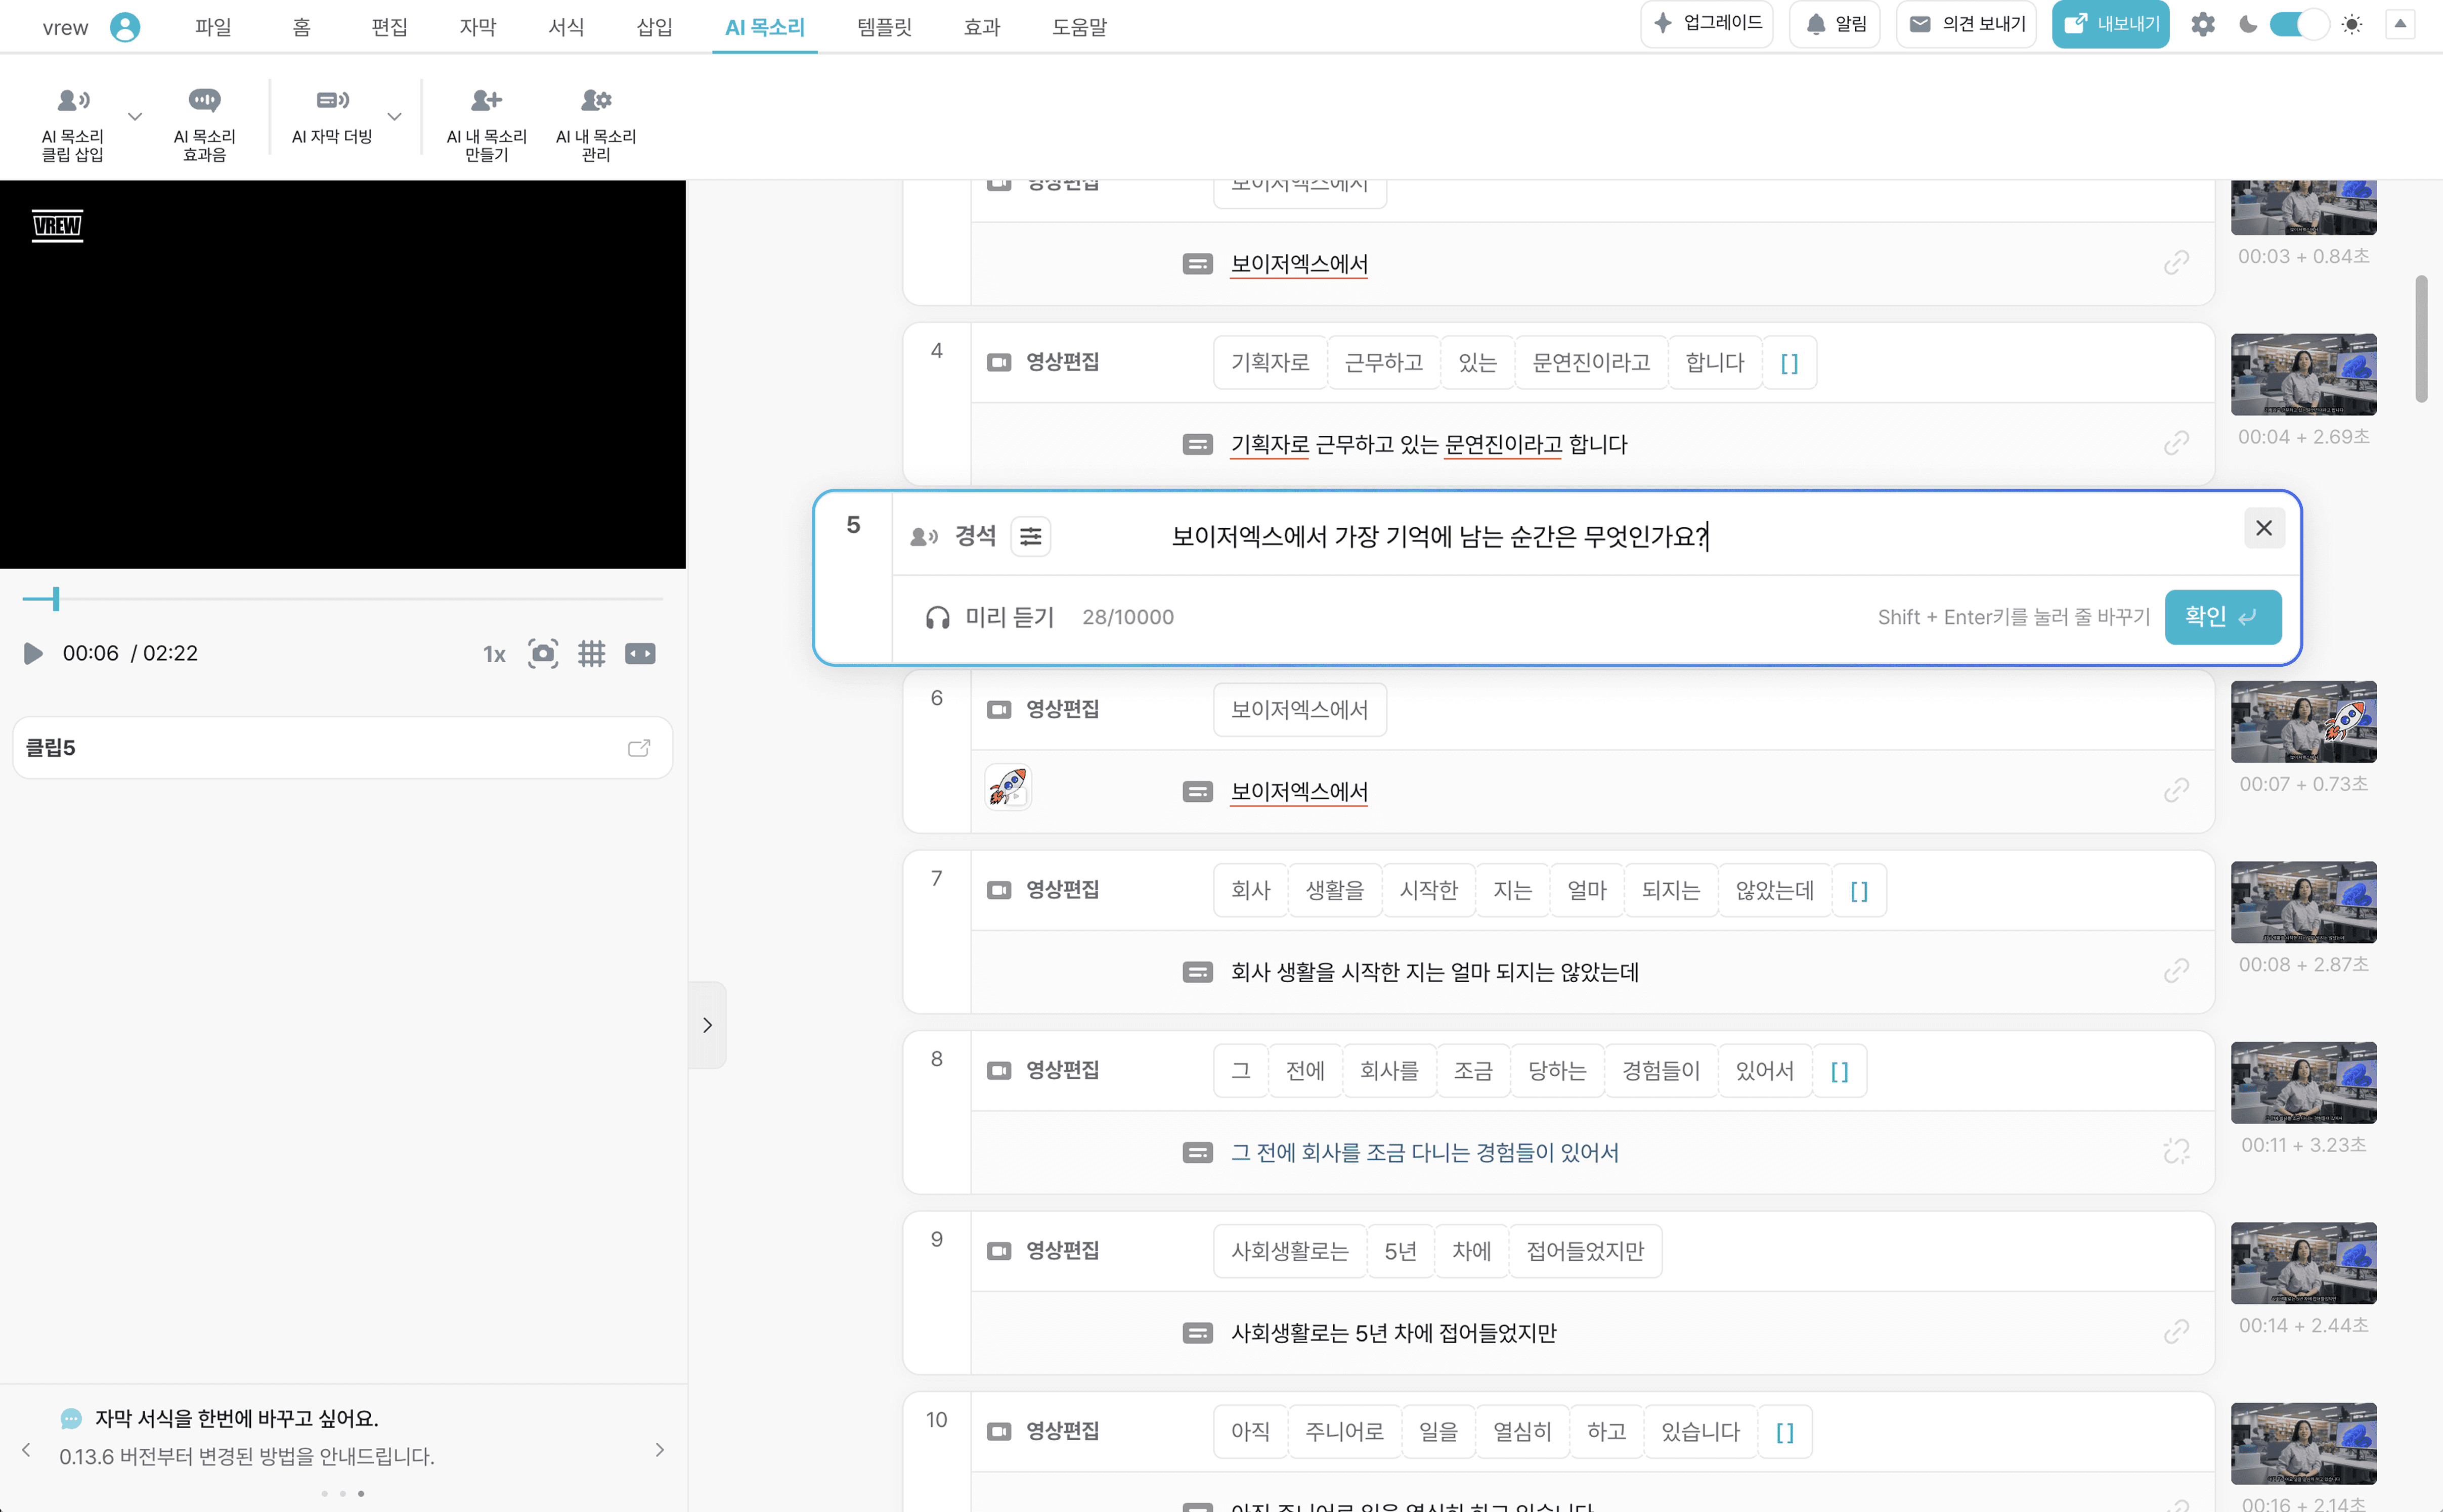Toggle the dark/light mode switch
The image size is (2443, 1512).
(x=2299, y=25)
